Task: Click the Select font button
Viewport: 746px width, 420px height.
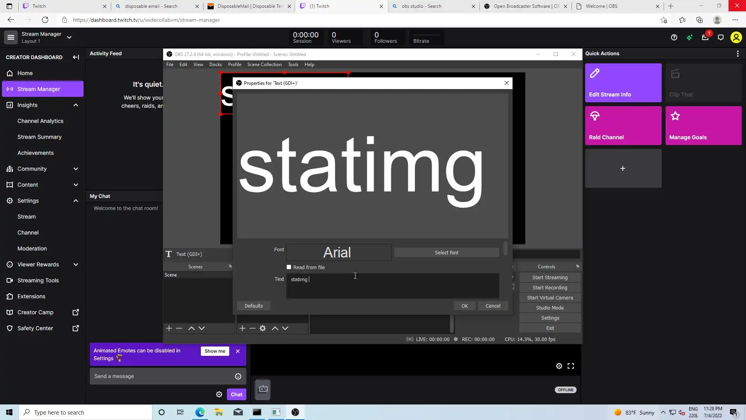Action: 446,253
